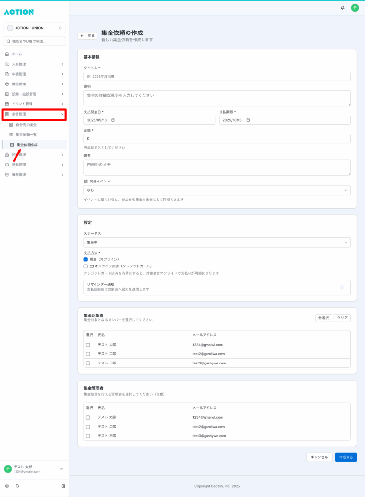This screenshot has width=365, height=497.
Task: Uncheck the 現金（オフライン） payment checkbox
Action: [x=86, y=259]
